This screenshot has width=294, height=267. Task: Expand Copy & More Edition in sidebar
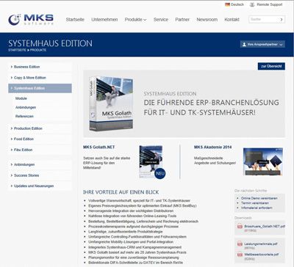tap(40, 78)
